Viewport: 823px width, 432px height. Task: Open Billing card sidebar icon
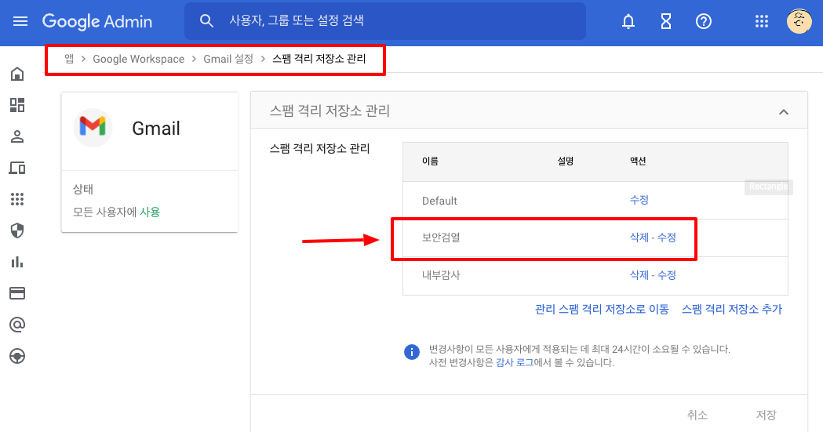point(17,293)
